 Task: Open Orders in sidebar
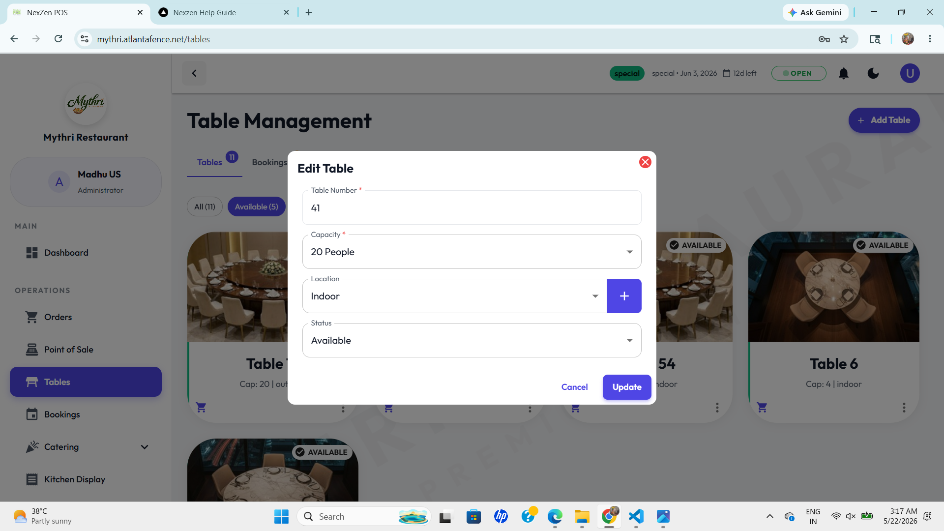(86, 317)
